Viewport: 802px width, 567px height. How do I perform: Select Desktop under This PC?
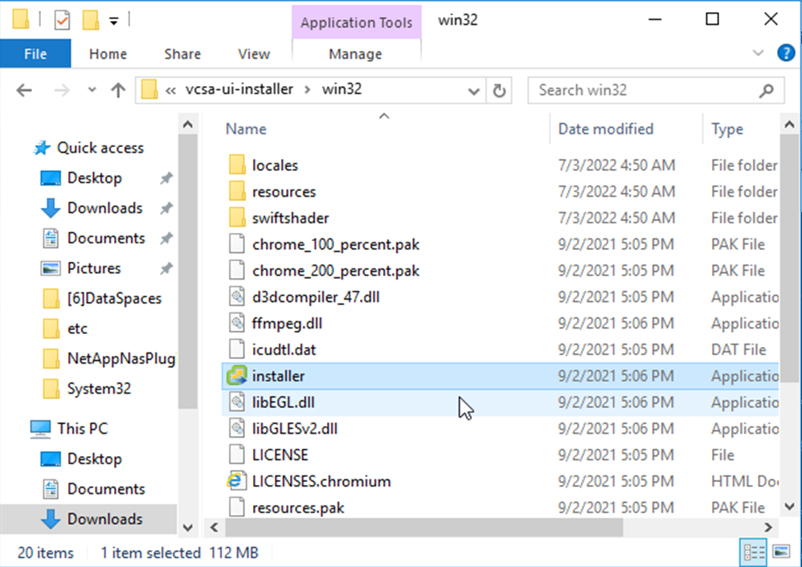pyautogui.click(x=95, y=459)
